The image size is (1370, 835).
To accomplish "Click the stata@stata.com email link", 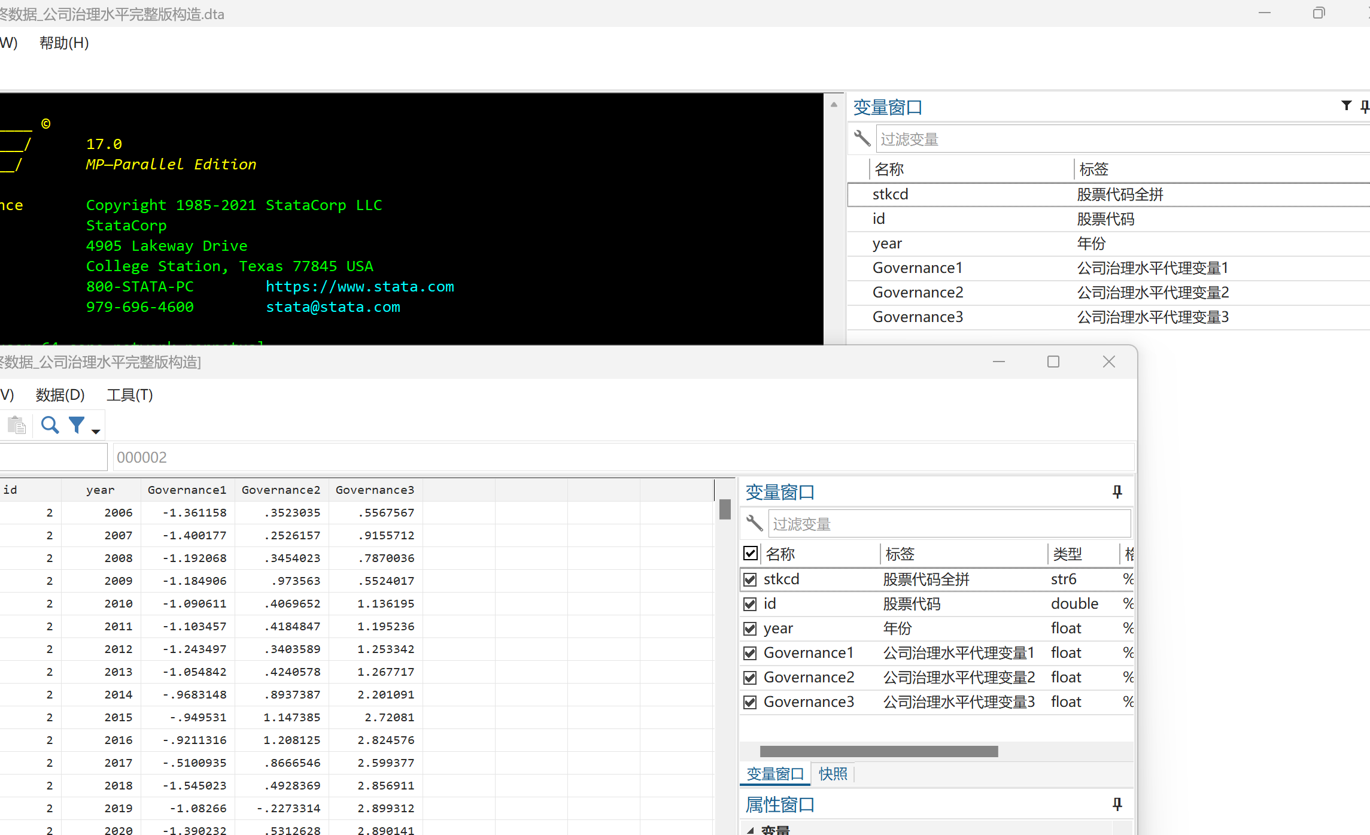I will click(x=333, y=307).
